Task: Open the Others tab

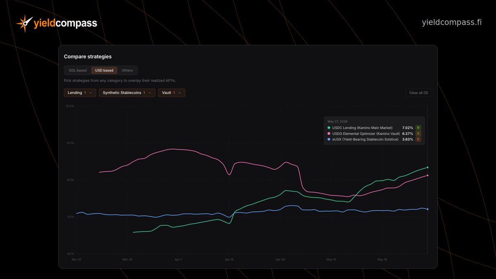Action: pyautogui.click(x=127, y=70)
